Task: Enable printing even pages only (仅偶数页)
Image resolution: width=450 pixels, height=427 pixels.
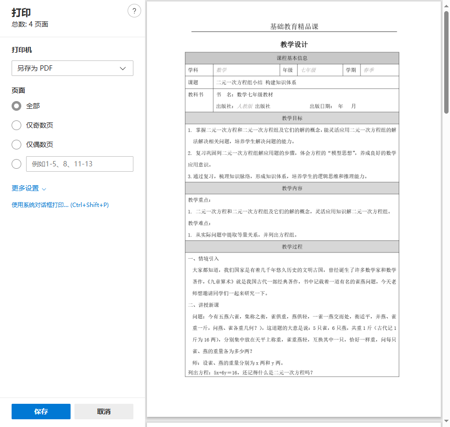Action: pyautogui.click(x=16, y=145)
